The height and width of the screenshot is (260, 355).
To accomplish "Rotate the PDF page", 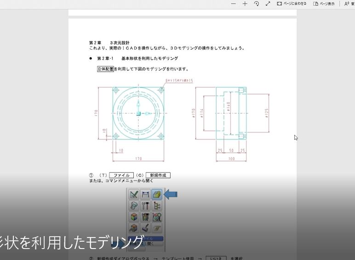I will pos(256,4).
